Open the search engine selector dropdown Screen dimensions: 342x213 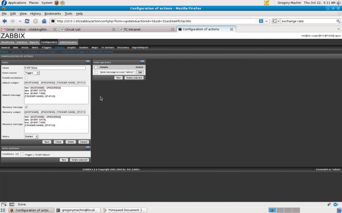point(276,21)
